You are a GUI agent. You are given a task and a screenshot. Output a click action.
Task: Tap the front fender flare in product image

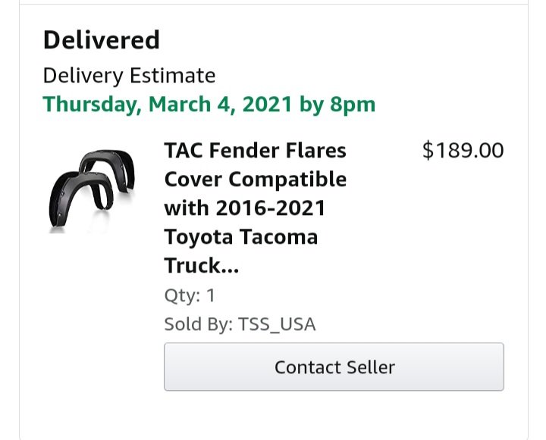point(80,200)
